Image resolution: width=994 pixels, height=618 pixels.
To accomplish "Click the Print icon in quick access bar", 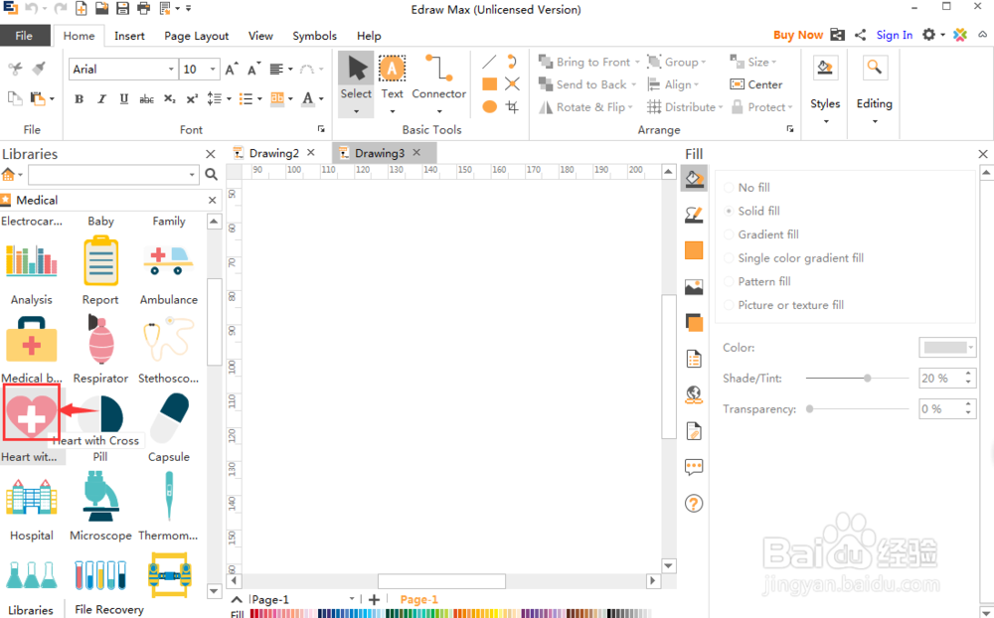I will click(144, 9).
